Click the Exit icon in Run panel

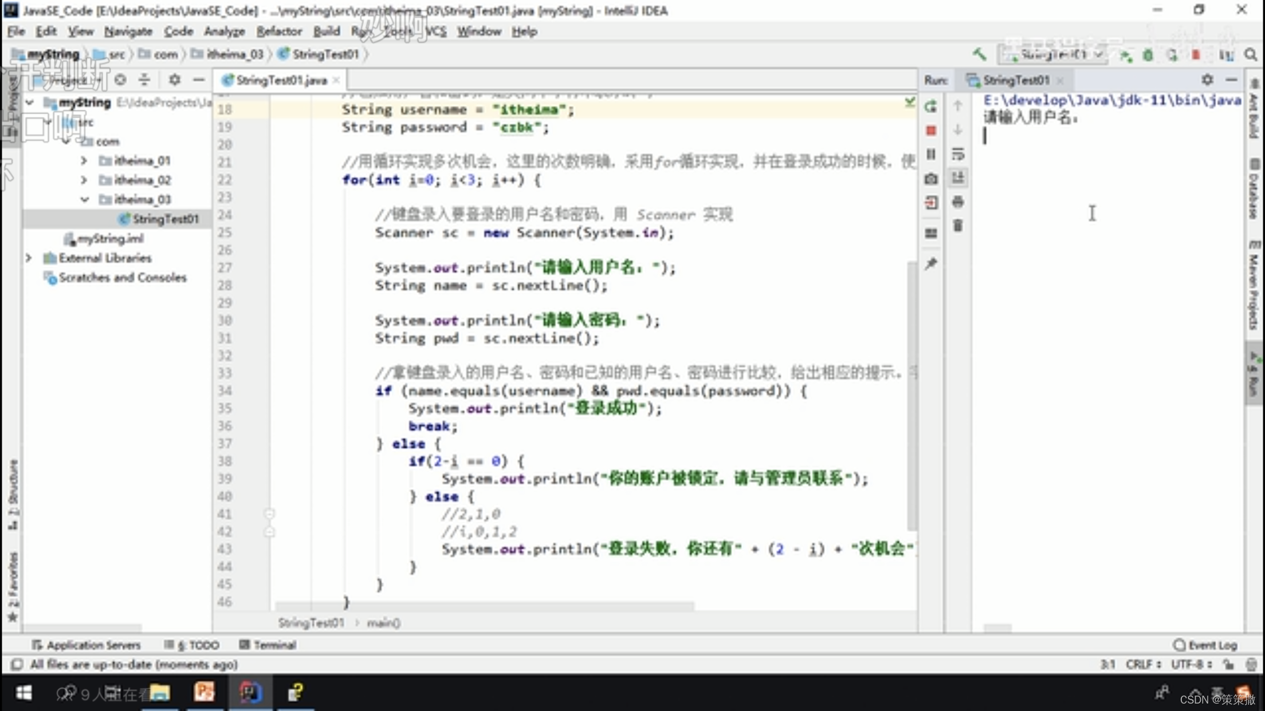tap(931, 202)
